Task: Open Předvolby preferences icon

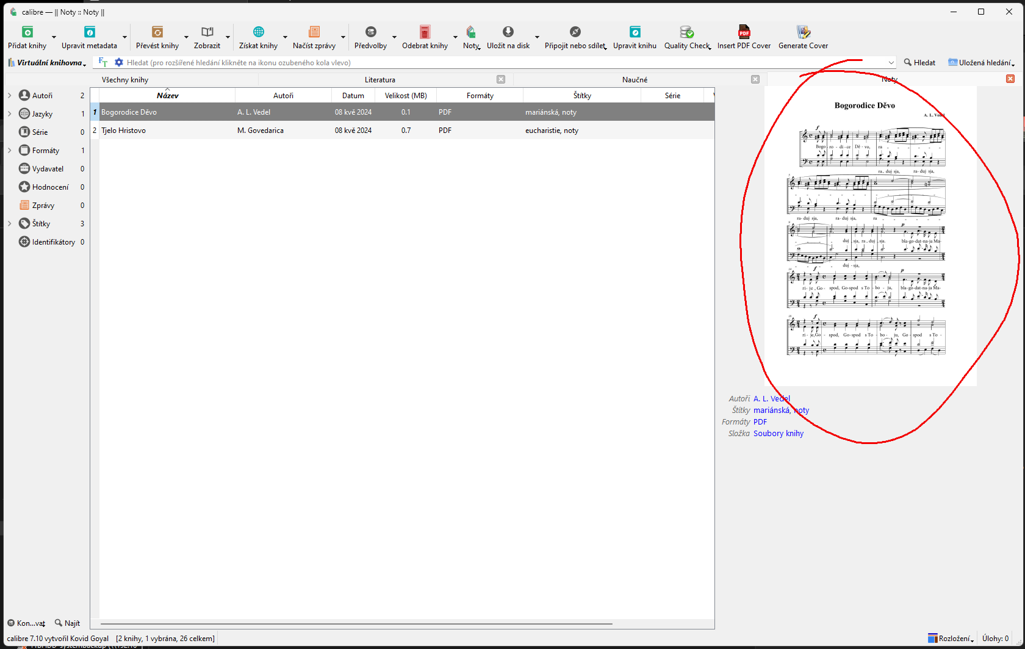Action: (371, 32)
